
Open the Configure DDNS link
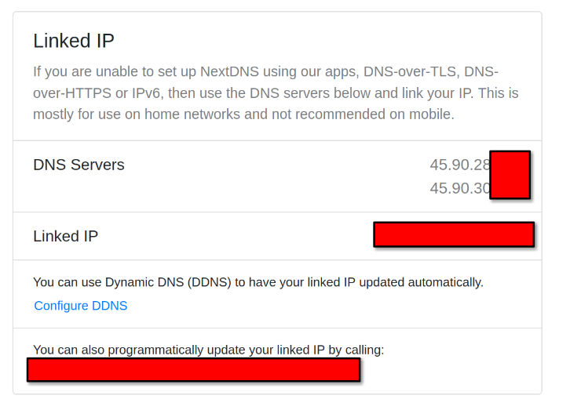click(81, 306)
